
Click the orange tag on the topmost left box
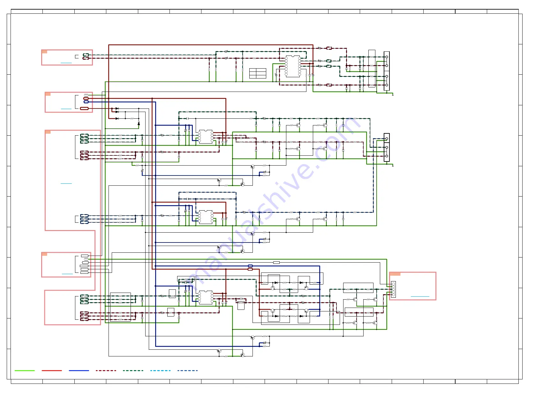tap(44, 52)
